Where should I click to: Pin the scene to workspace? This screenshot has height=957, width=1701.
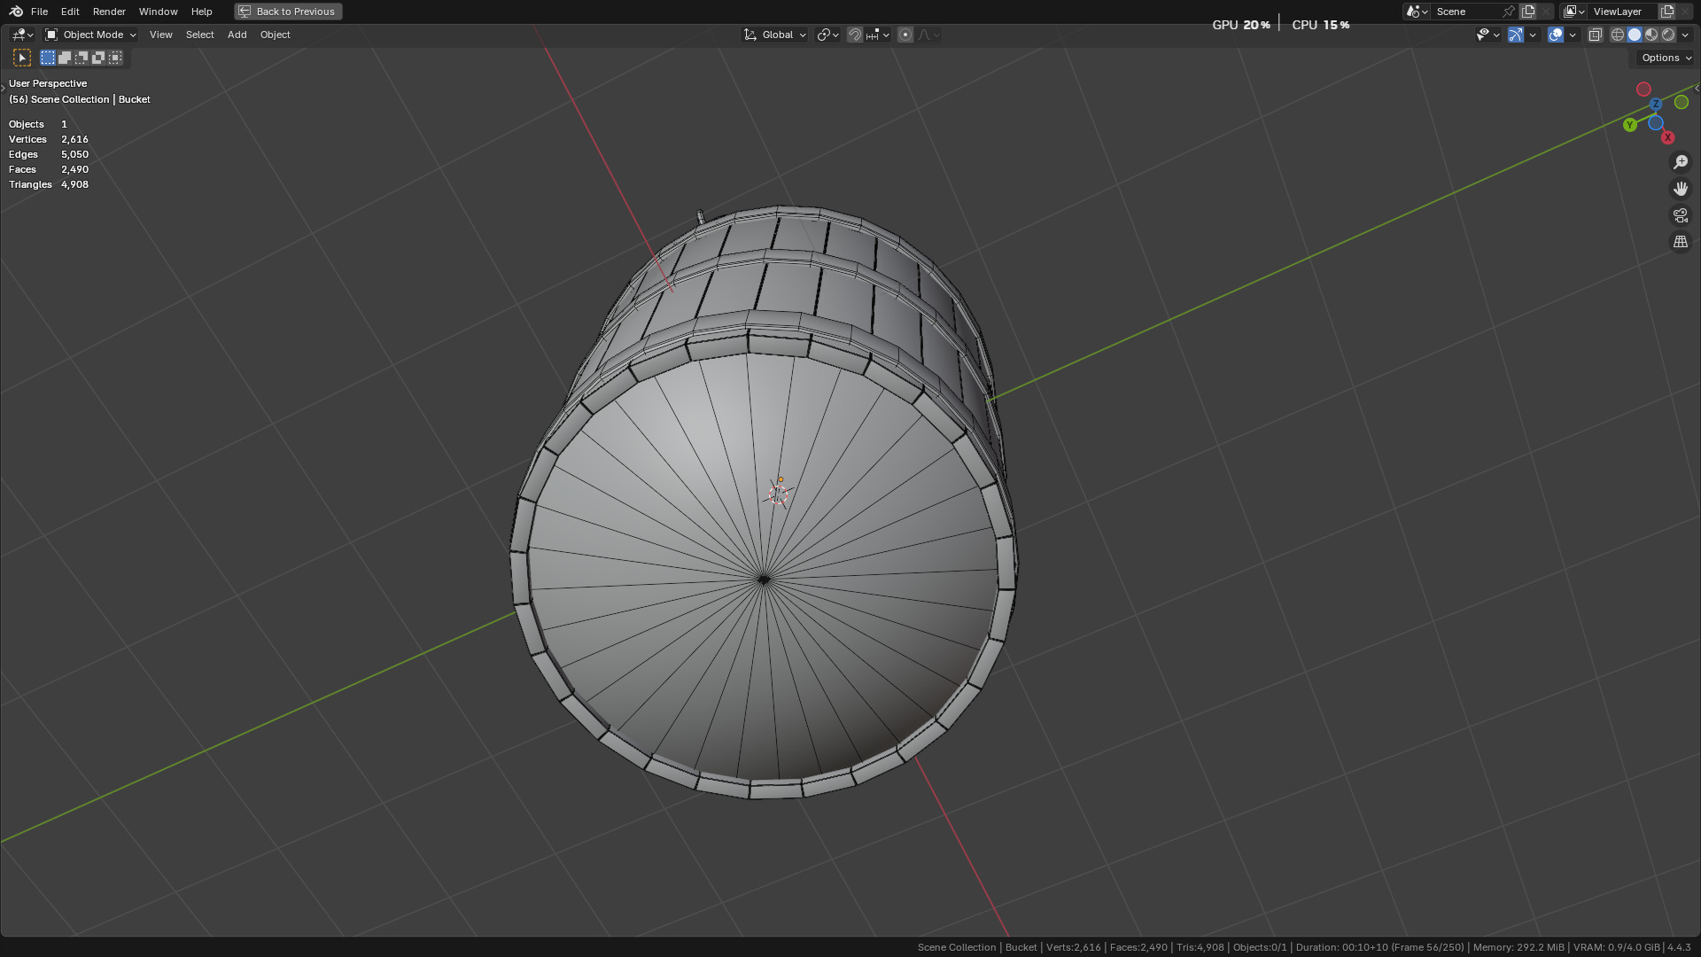click(x=1509, y=12)
